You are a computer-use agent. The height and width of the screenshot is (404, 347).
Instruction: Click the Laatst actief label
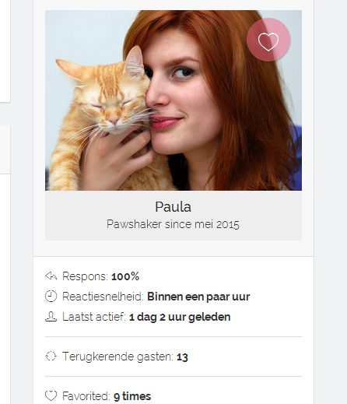(94, 317)
